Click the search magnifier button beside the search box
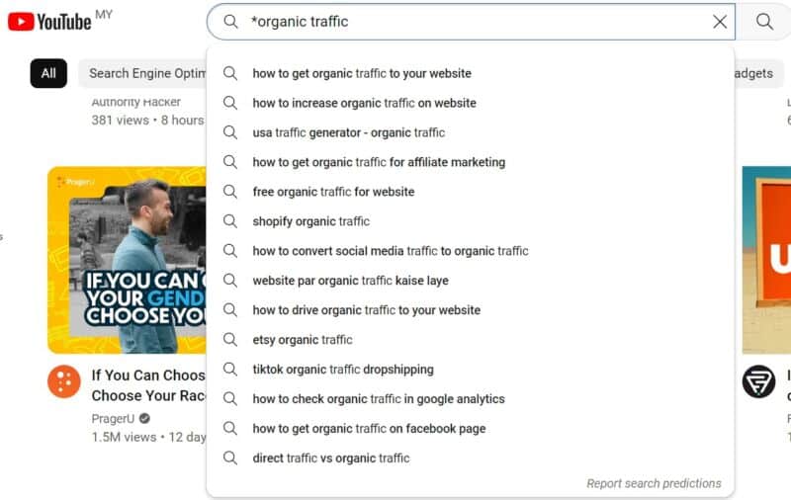The height and width of the screenshot is (500, 791). [x=764, y=22]
